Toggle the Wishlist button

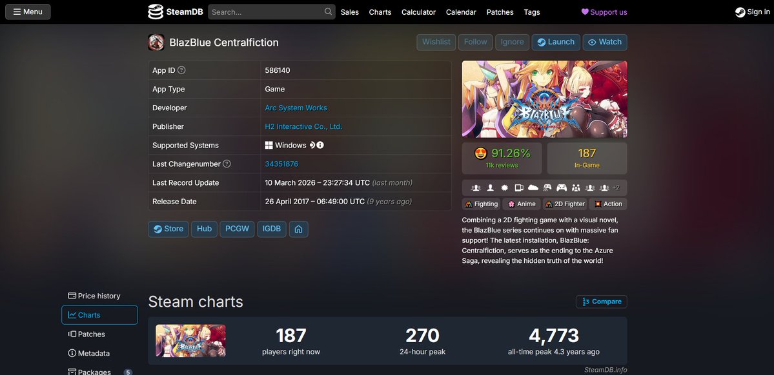click(x=436, y=43)
